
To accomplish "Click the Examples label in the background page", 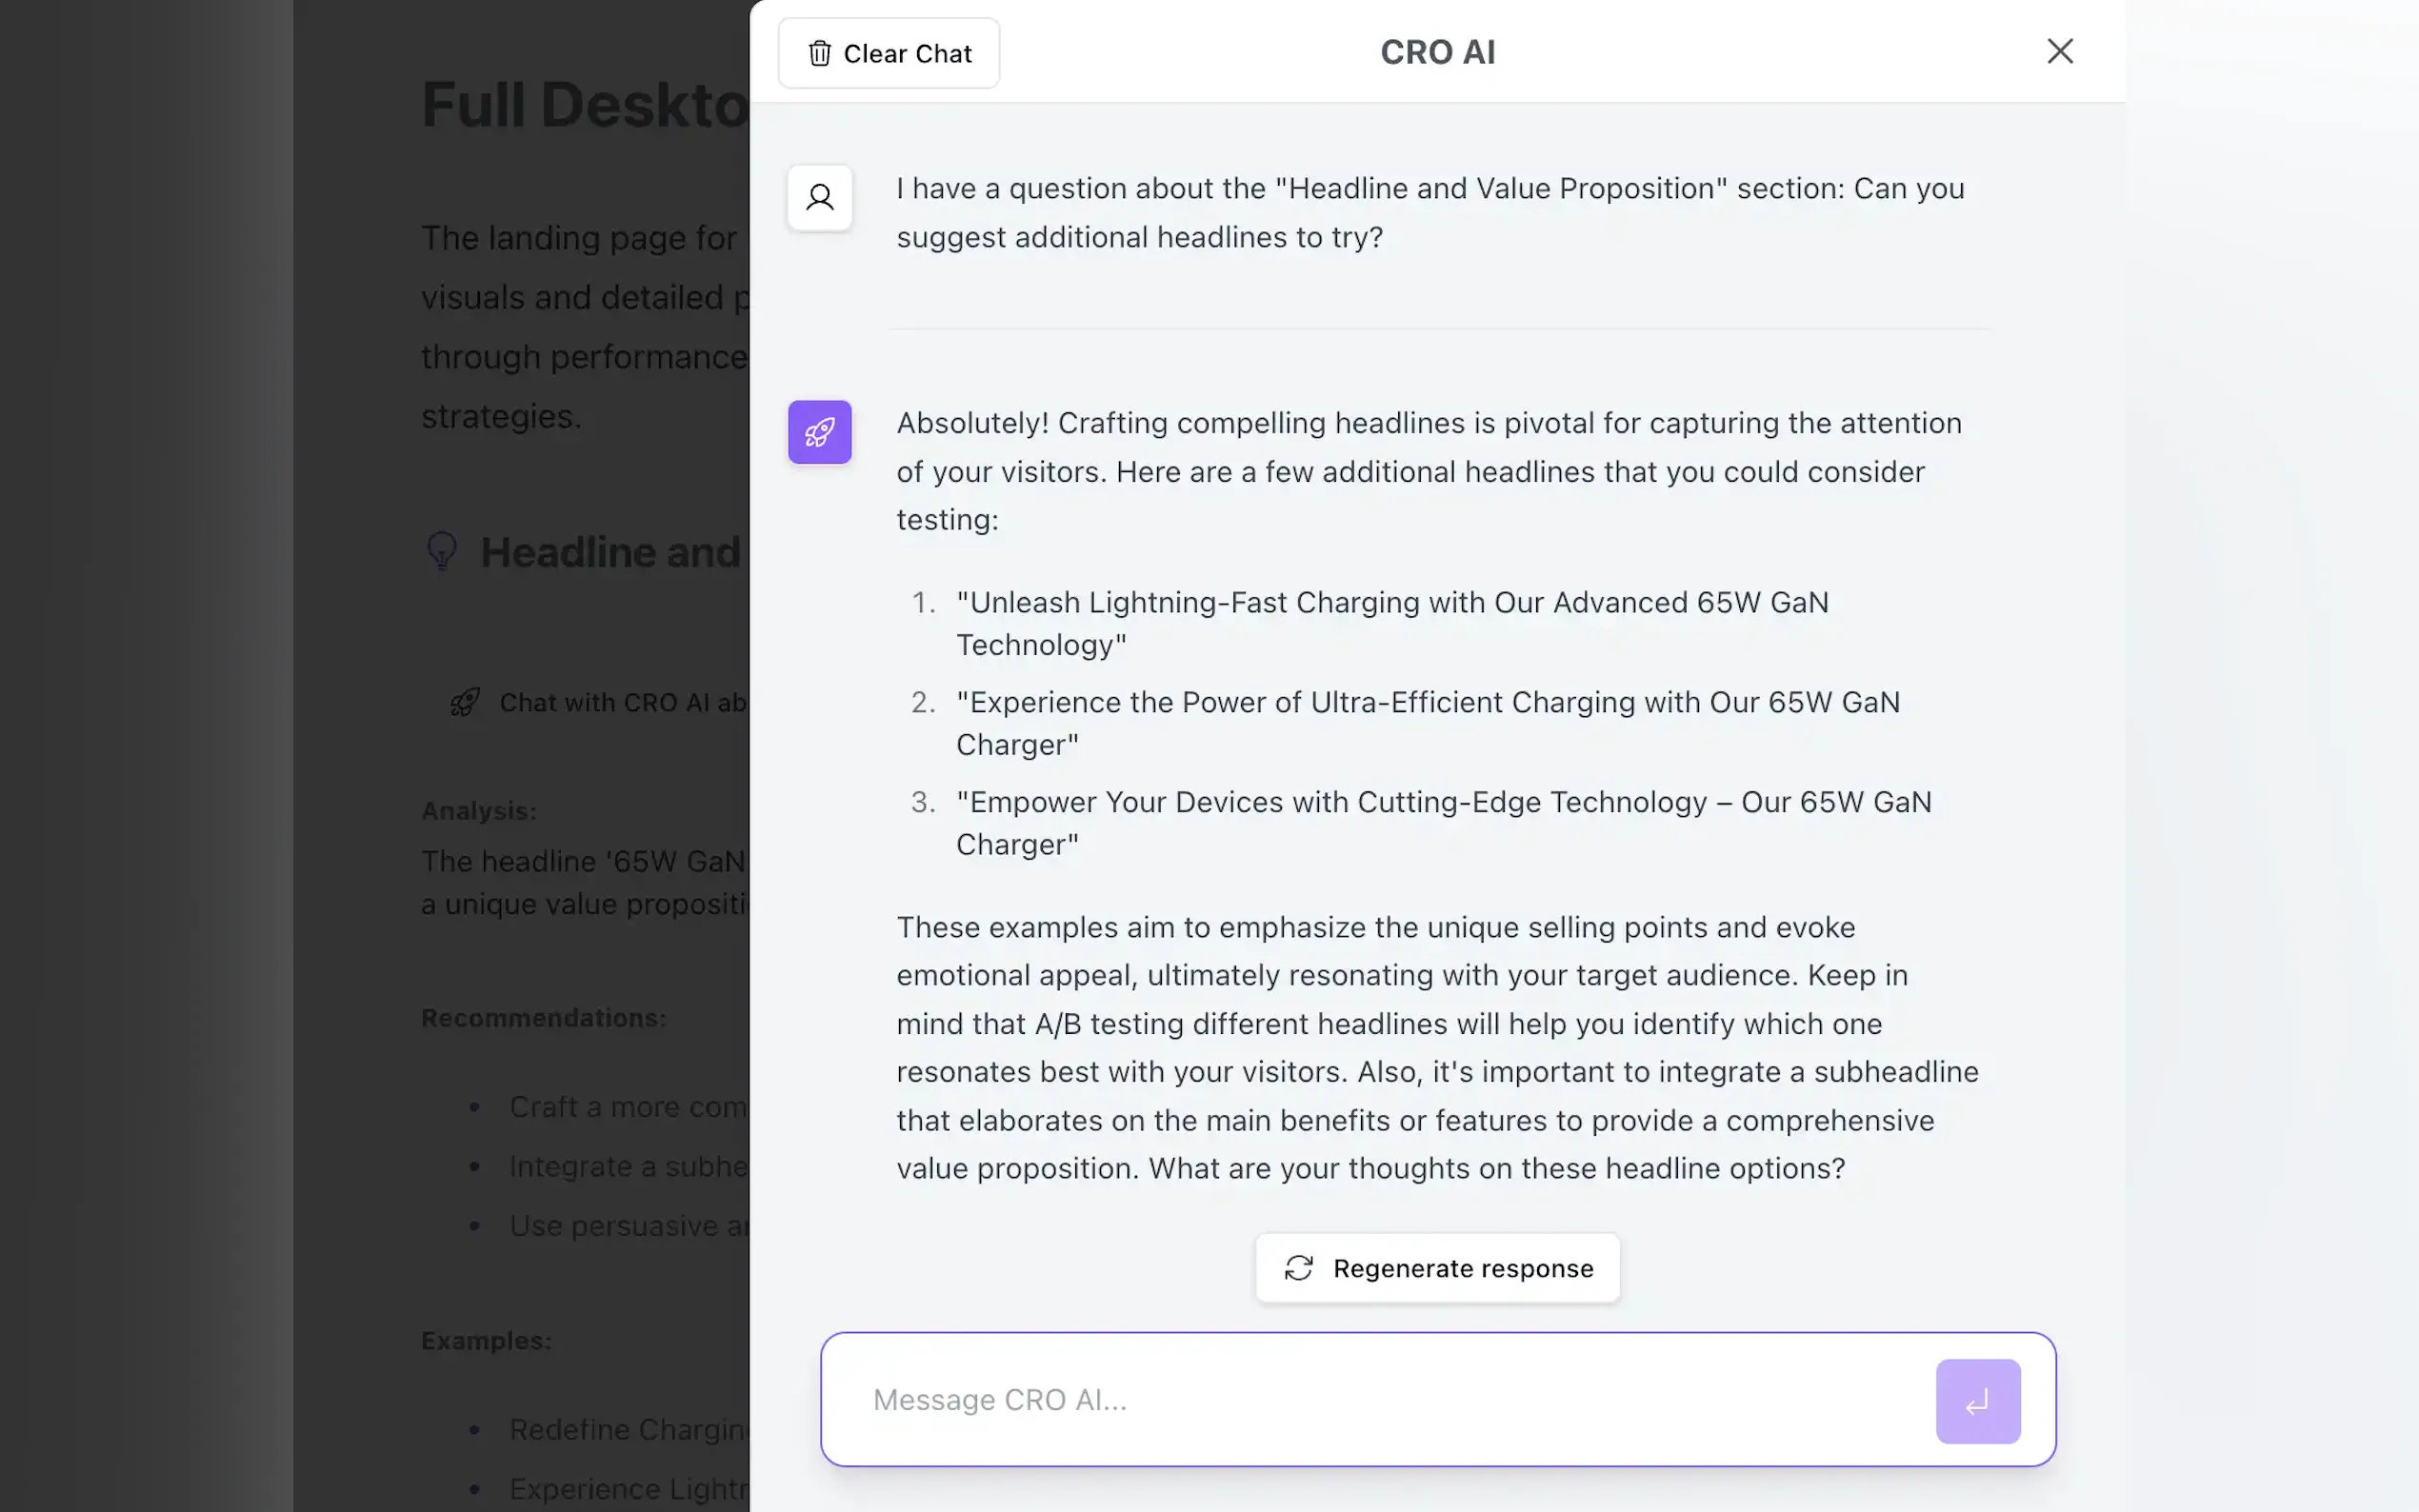I will 486,1340.
